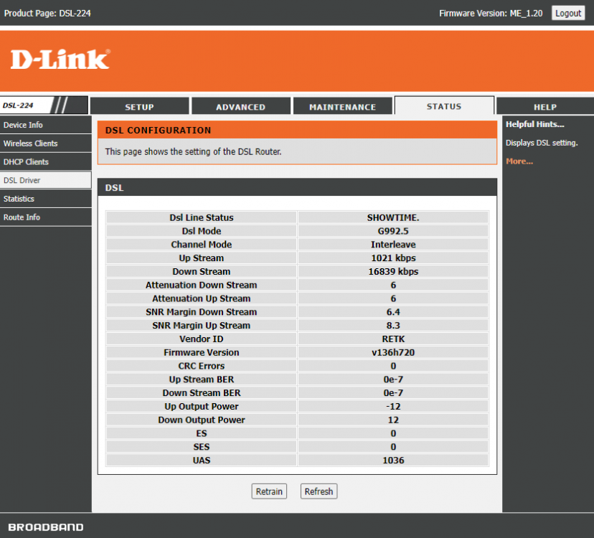594x538 pixels.
Task: Click the DSL-224 model badge
Action: click(18, 105)
